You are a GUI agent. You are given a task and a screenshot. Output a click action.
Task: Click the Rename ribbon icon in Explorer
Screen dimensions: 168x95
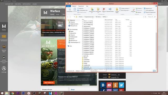(x=110, y=10)
